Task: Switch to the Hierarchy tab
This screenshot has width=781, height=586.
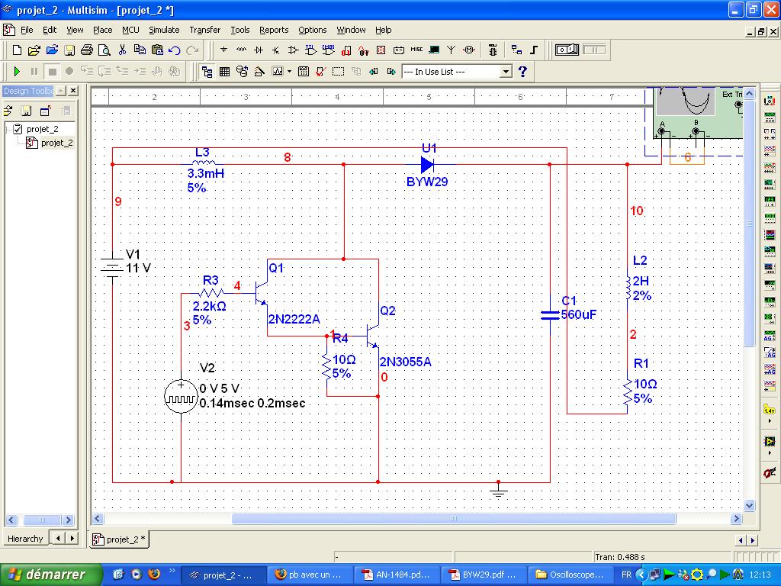Action: [25, 539]
